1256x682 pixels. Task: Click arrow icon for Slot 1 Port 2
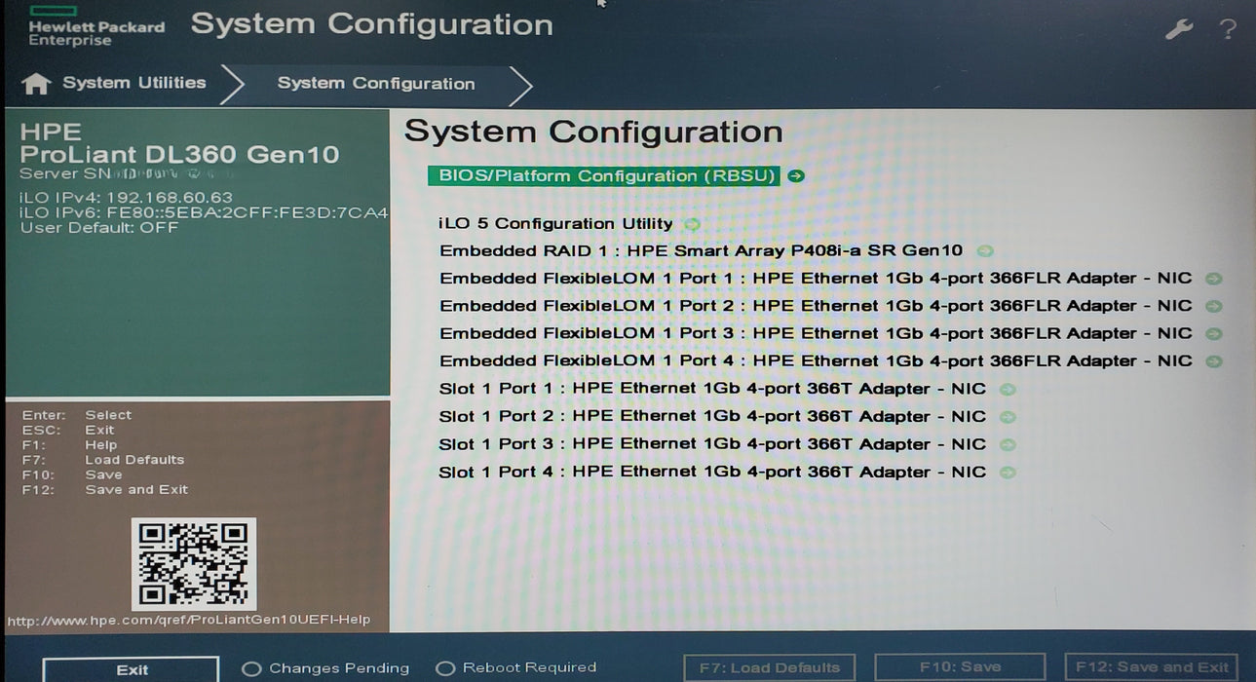pyautogui.click(x=1008, y=417)
